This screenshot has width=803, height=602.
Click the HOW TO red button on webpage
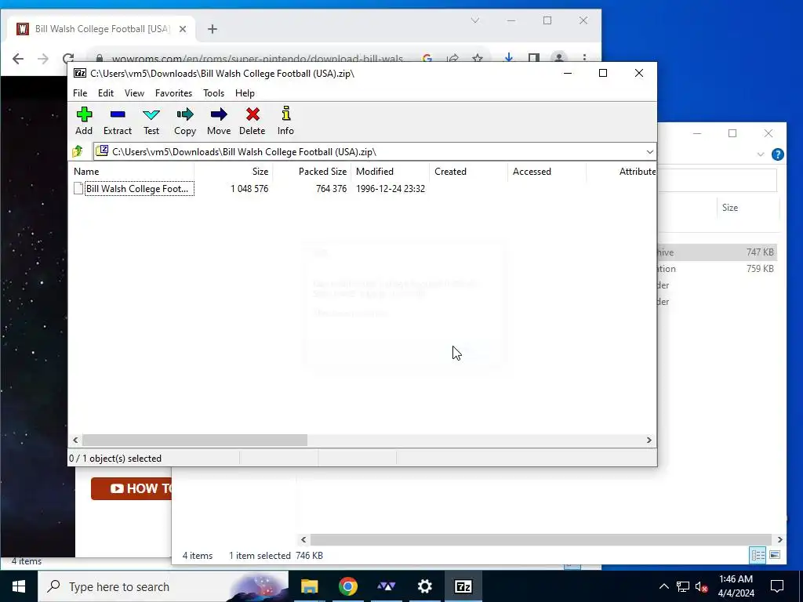coord(132,488)
